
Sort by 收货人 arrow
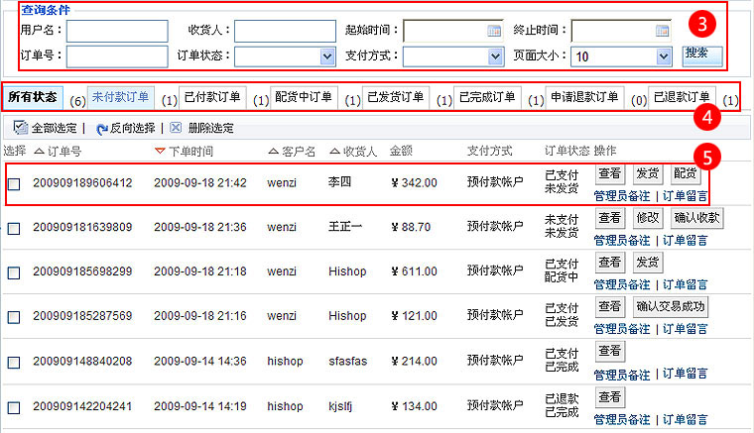pos(334,152)
